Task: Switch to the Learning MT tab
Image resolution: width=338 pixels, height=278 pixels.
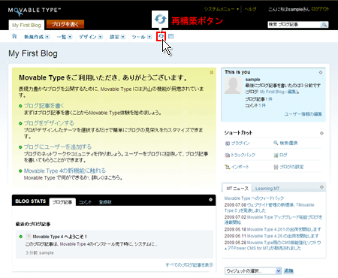Action: point(267,189)
